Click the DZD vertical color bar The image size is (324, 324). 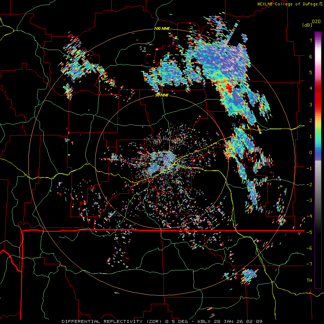coord(318,160)
